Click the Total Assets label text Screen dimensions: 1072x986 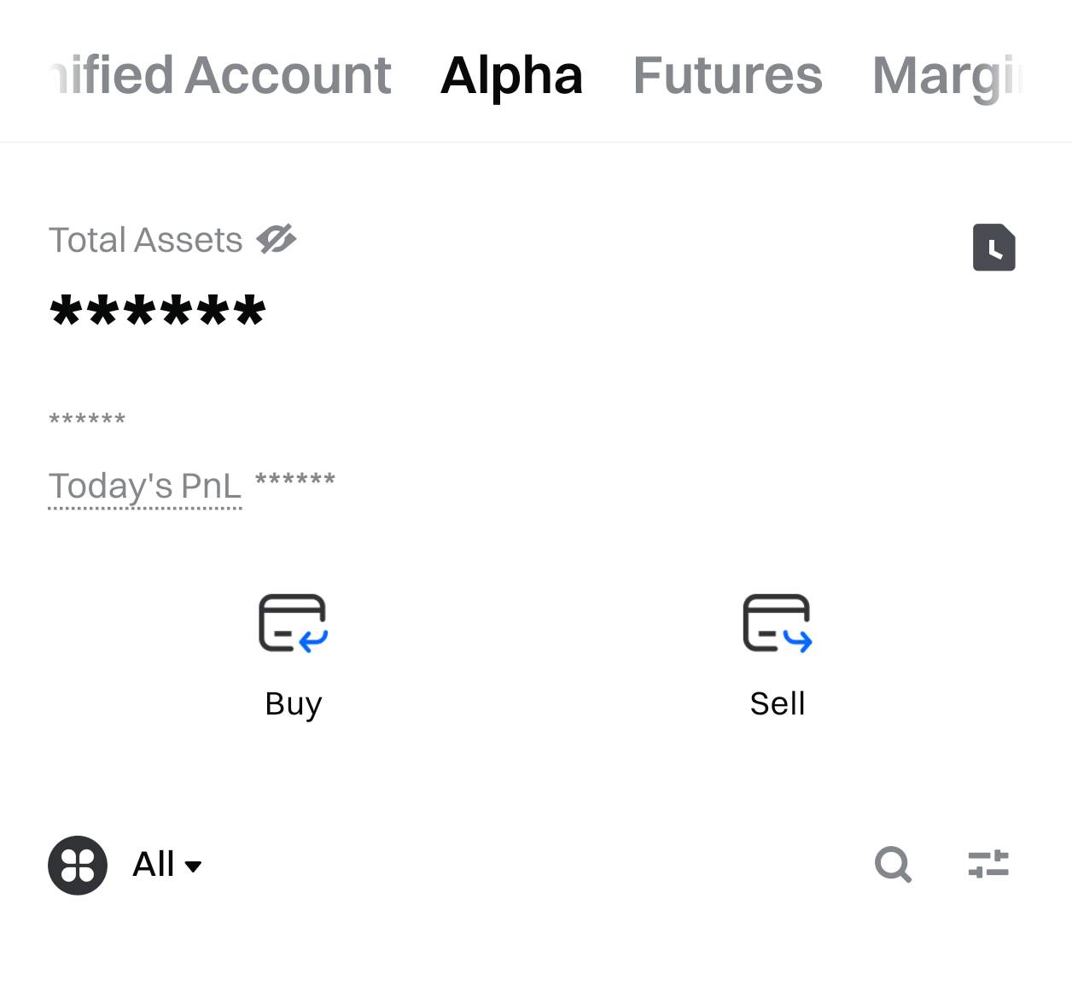click(145, 240)
